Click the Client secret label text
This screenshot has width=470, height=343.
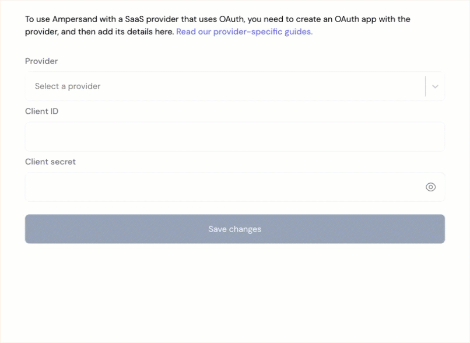point(50,162)
